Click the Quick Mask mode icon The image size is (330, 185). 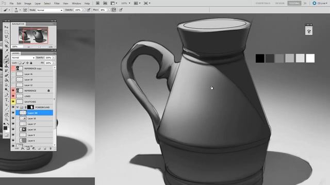(x=6, y=135)
